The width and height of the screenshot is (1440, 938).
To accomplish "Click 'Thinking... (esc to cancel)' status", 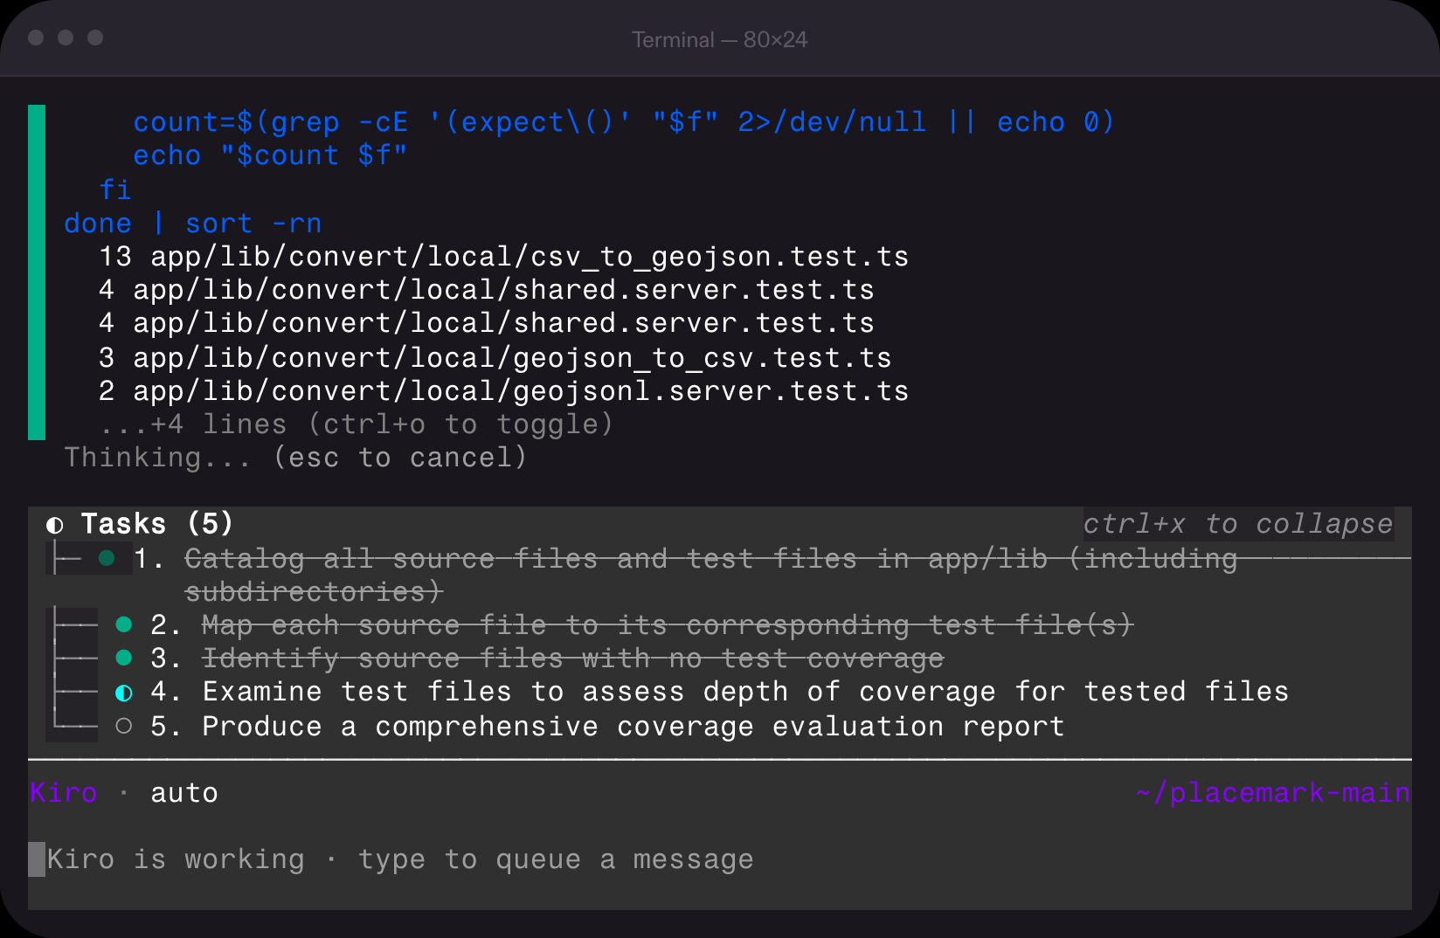I will 295,458.
